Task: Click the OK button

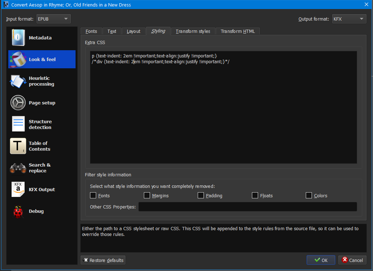Action: pyautogui.click(x=321, y=260)
